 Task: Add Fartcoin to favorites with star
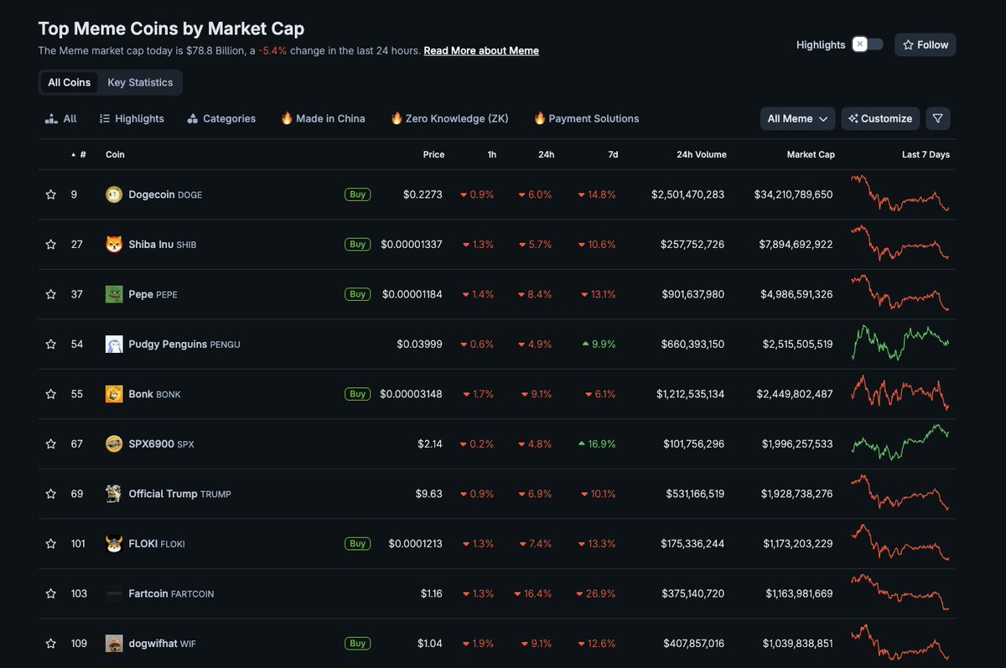coord(51,593)
